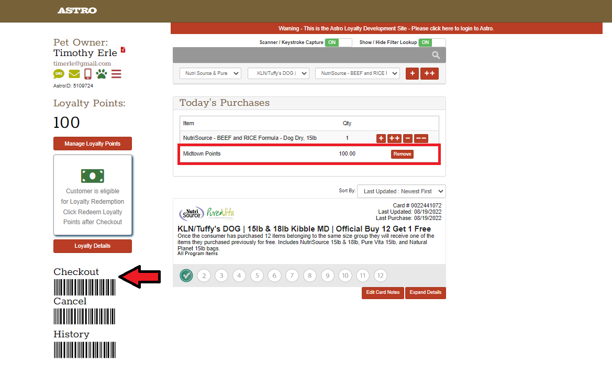
Task: Remove the Midtown Points line item
Action: click(x=402, y=154)
